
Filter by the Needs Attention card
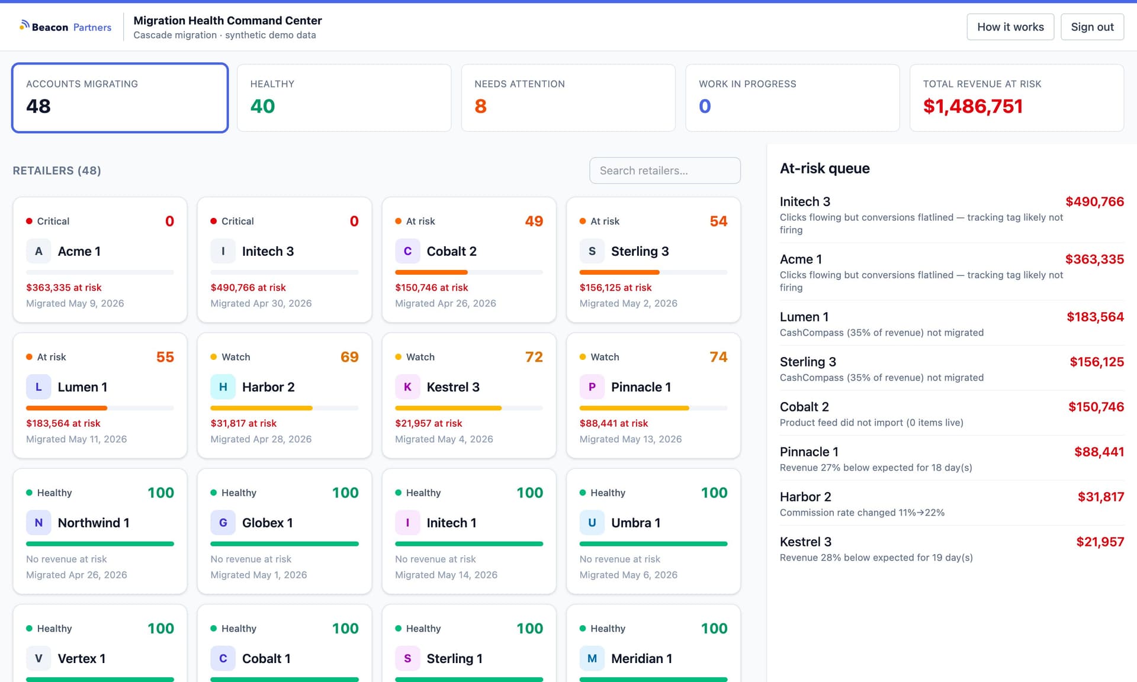(x=568, y=98)
